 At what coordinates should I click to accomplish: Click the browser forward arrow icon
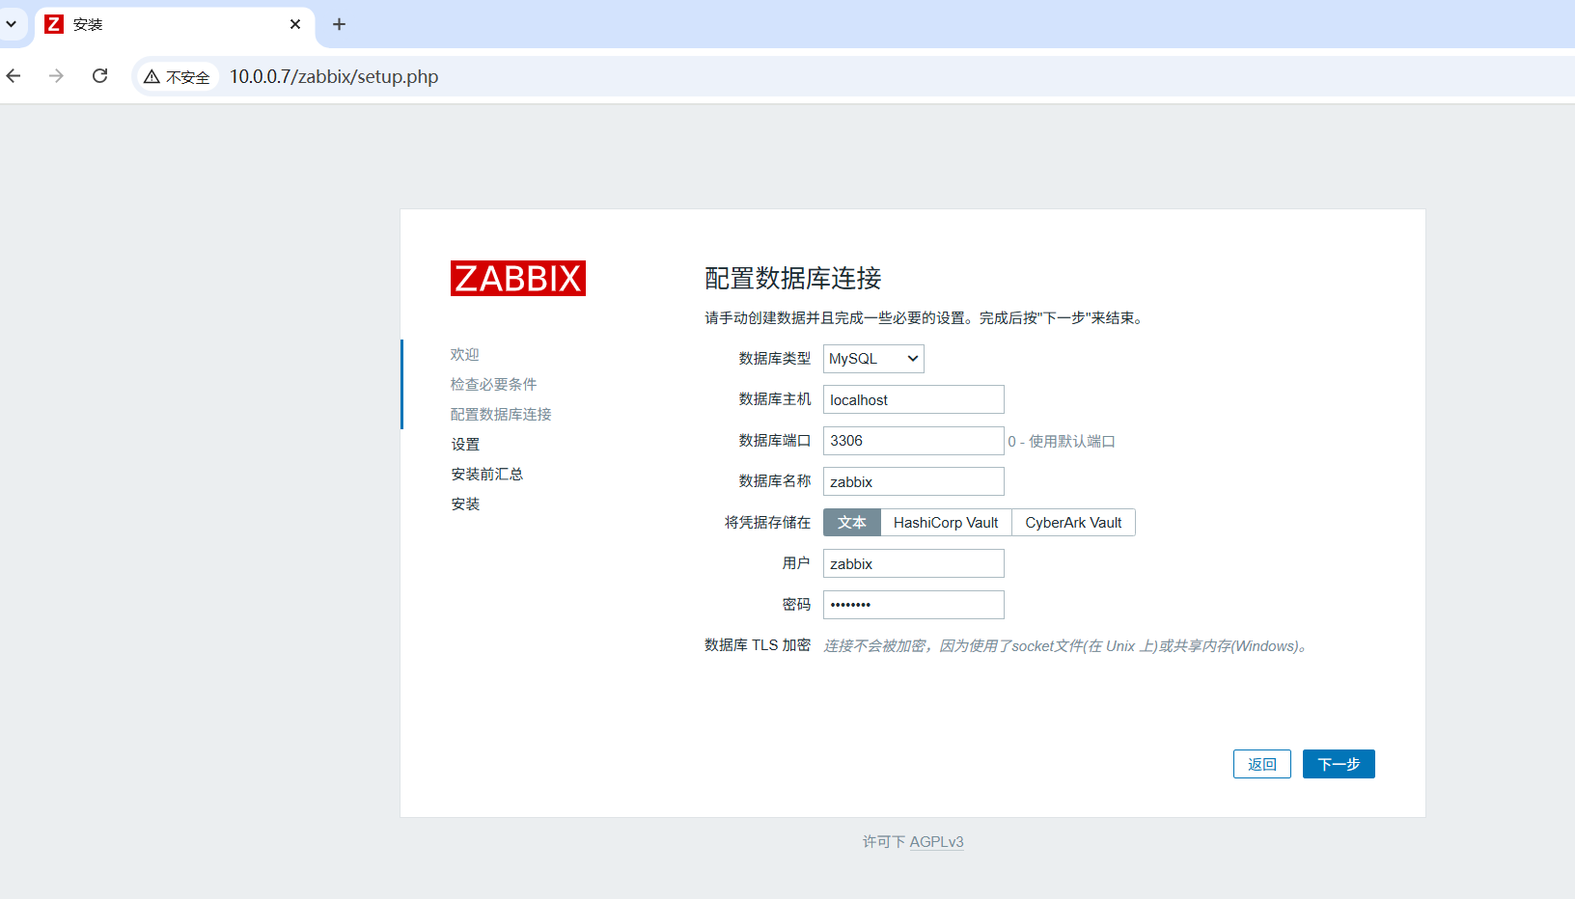(x=56, y=75)
